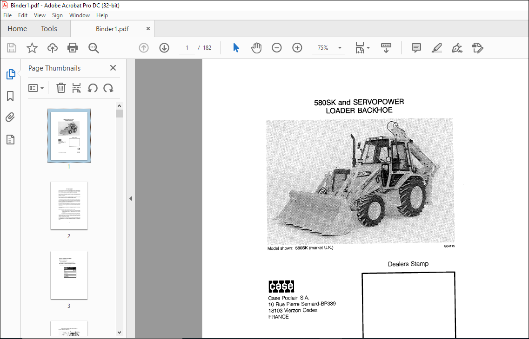Go to the next page
This screenshot has width=529, height=339.
[164, 48]
